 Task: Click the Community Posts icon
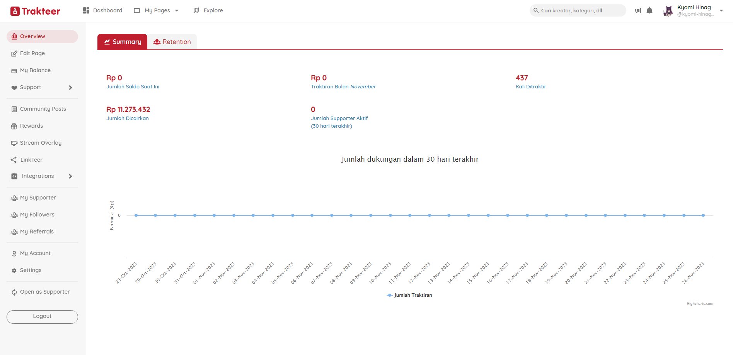pos(14,109)
